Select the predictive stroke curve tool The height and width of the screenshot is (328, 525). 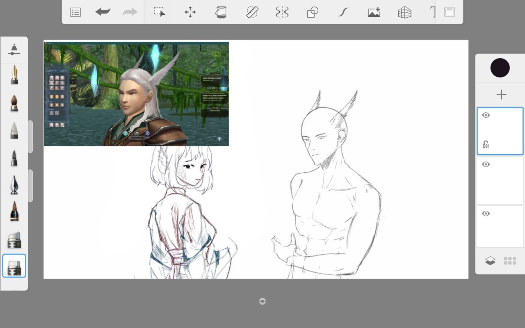pyautogui.click(x=343, y=12)
